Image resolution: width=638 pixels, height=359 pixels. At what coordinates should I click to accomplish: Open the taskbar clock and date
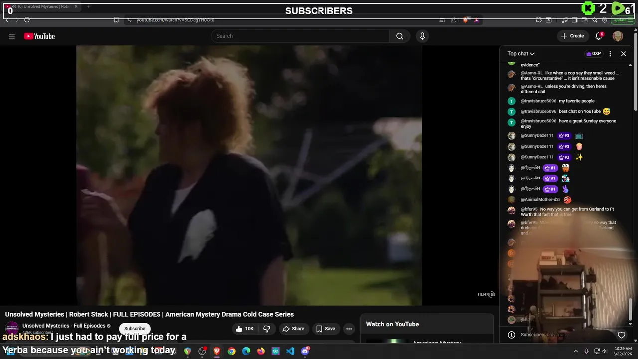click(622, 351)
